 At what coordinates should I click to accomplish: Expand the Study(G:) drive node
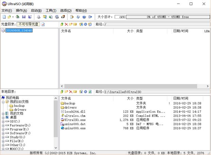[x=3, y=137]
